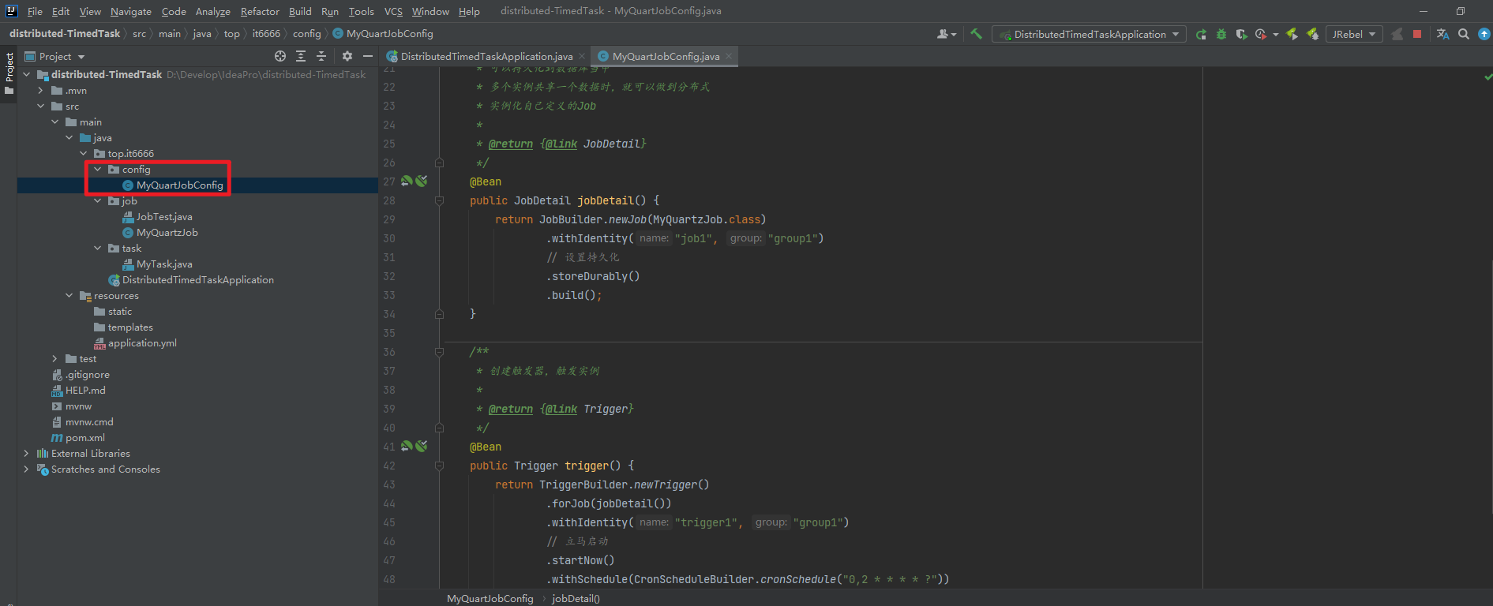Click Collapse All in Project panel
The height and width of the screenshot is (606, 1493).
click(321, 56)
